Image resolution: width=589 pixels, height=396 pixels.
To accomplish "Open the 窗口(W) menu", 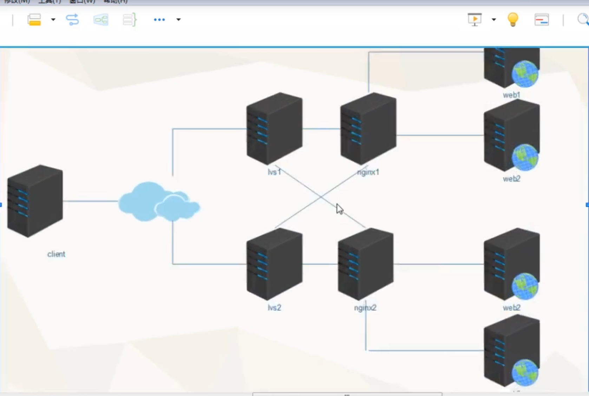I will pyautogui.click(x=82, y=1).
